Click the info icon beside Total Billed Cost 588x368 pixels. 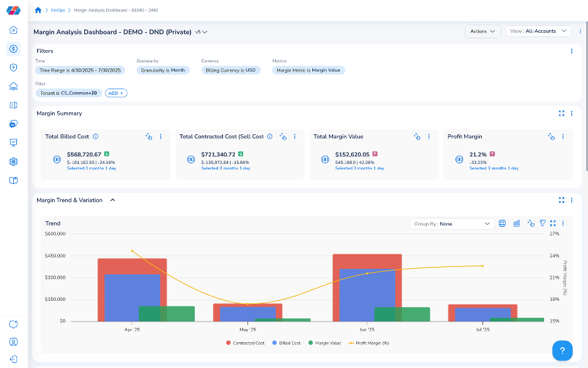95,136
